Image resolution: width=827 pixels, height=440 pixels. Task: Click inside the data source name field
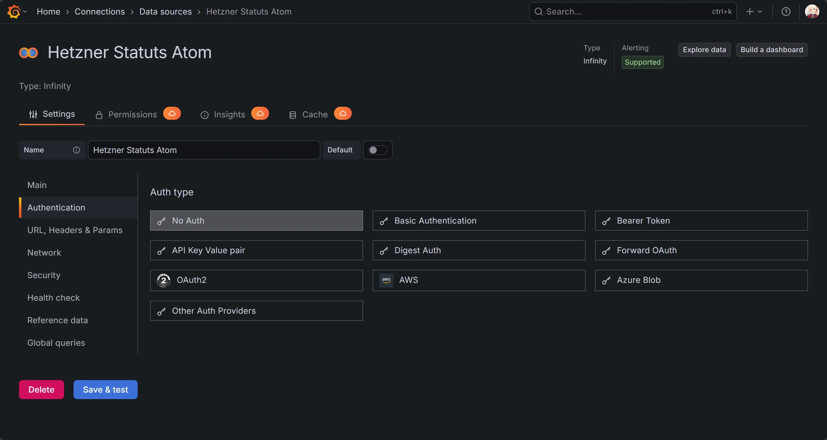click(x=204, y=150)
